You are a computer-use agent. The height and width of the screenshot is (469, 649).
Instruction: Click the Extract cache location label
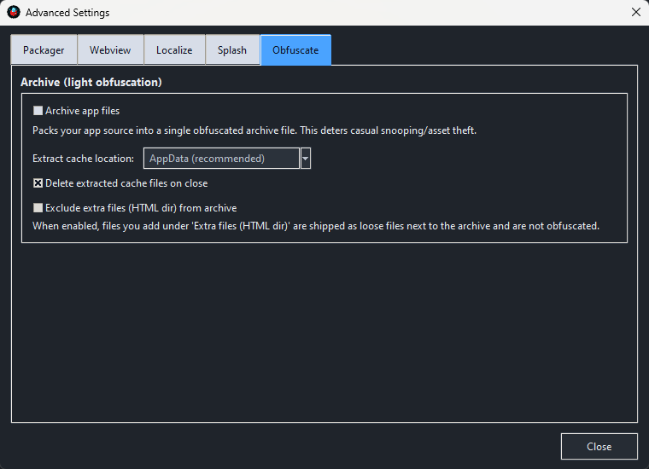pyautogui.click(x=83, y=159)
